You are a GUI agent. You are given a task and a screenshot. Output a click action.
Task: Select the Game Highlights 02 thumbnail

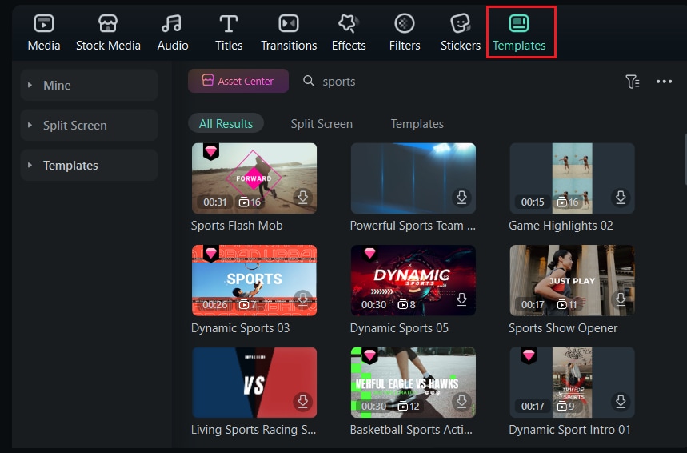tap(572, 178)
